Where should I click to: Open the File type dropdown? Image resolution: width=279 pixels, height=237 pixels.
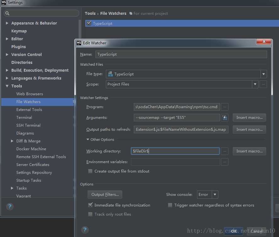[264, 74]
